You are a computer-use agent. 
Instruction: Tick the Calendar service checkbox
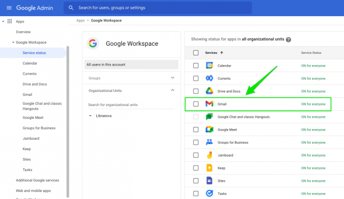click(196, 66)
